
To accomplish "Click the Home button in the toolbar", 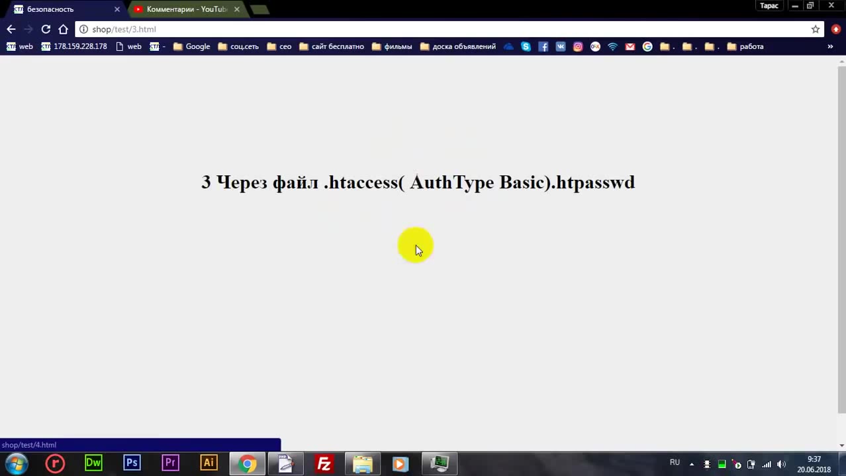I will tap(63, 29).
